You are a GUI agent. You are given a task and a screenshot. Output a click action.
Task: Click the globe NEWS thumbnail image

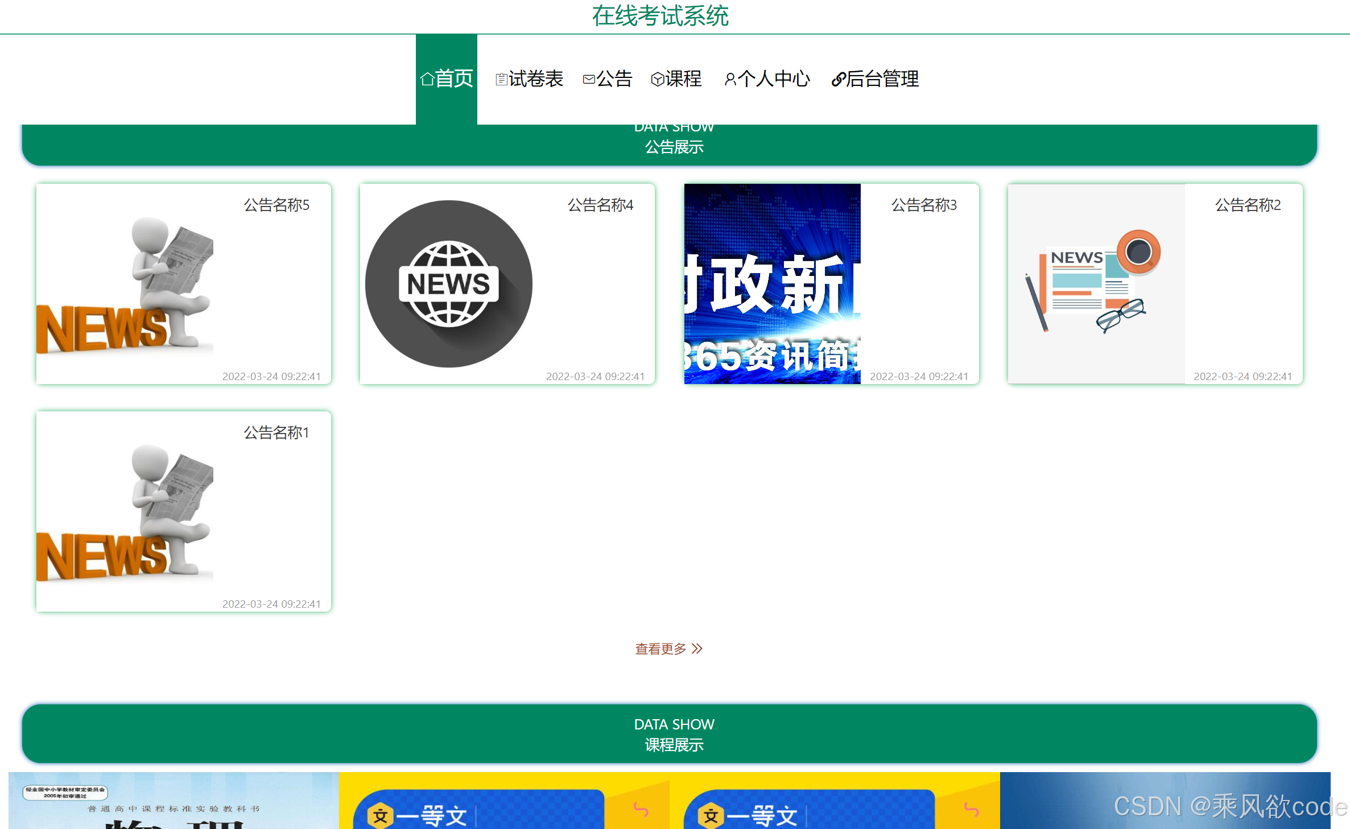click(x=449, y=283)
